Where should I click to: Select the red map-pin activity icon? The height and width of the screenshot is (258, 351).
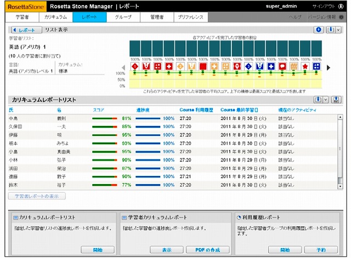(237, 66)
